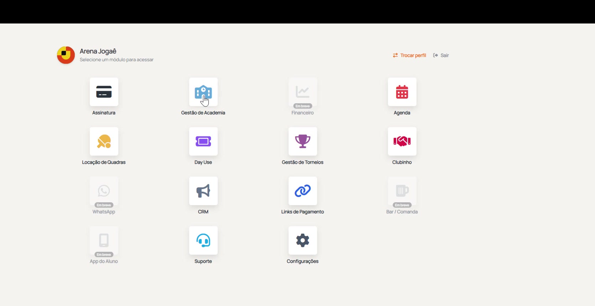595x306 pixels.
Task: Click the Trocar perfil link
Action: click(409, 55)
